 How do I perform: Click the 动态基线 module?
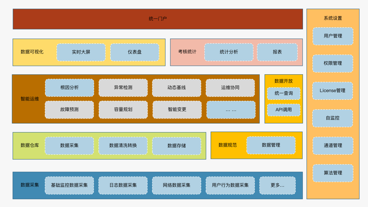(x=177, y=88)
